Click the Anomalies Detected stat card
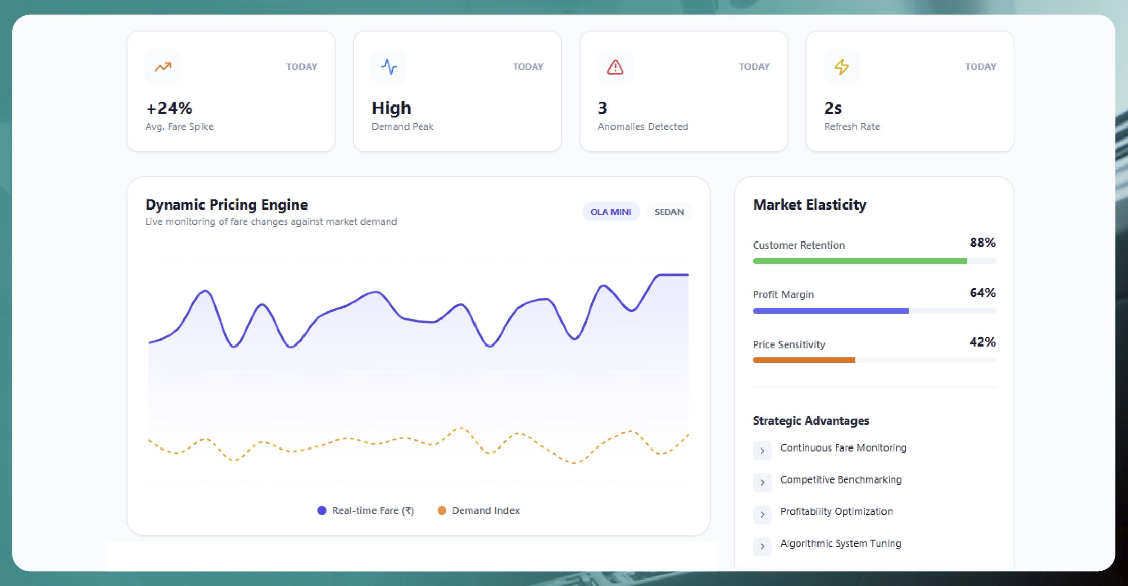Image resolution: width=1128 pixels, height=586 pixels. [684, 91]
